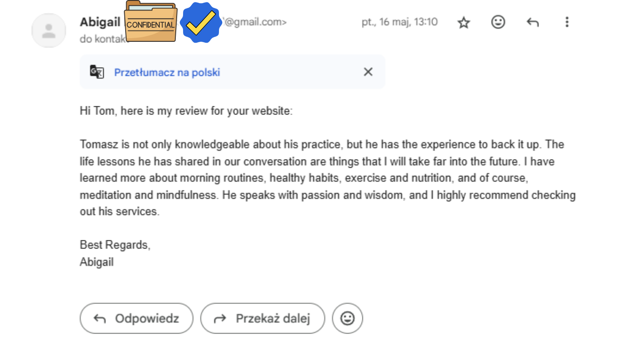This screenshot has width=622, height=349.
Task: Click the arrow icon inside Odpowiedz button
Action: click(x=100, y=319)
